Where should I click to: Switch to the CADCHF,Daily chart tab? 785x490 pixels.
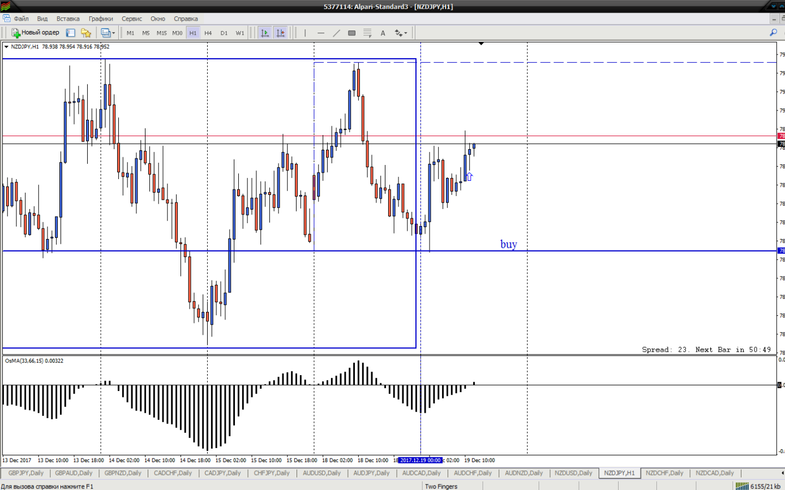click(x=173, y=473)
